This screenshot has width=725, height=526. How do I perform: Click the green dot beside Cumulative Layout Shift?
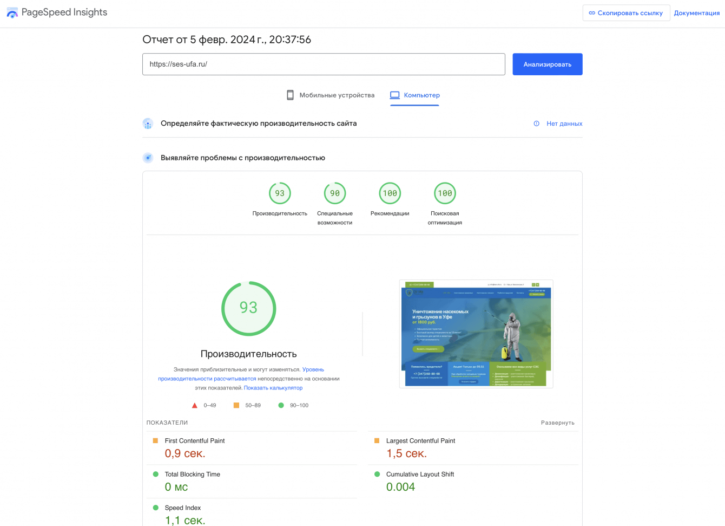377,474
